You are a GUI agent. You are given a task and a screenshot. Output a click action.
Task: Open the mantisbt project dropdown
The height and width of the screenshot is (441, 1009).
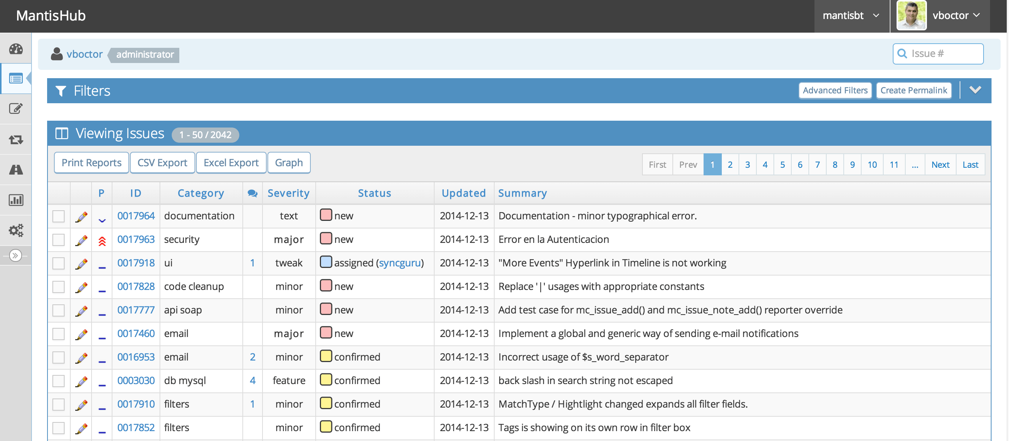tap(851, 16)
